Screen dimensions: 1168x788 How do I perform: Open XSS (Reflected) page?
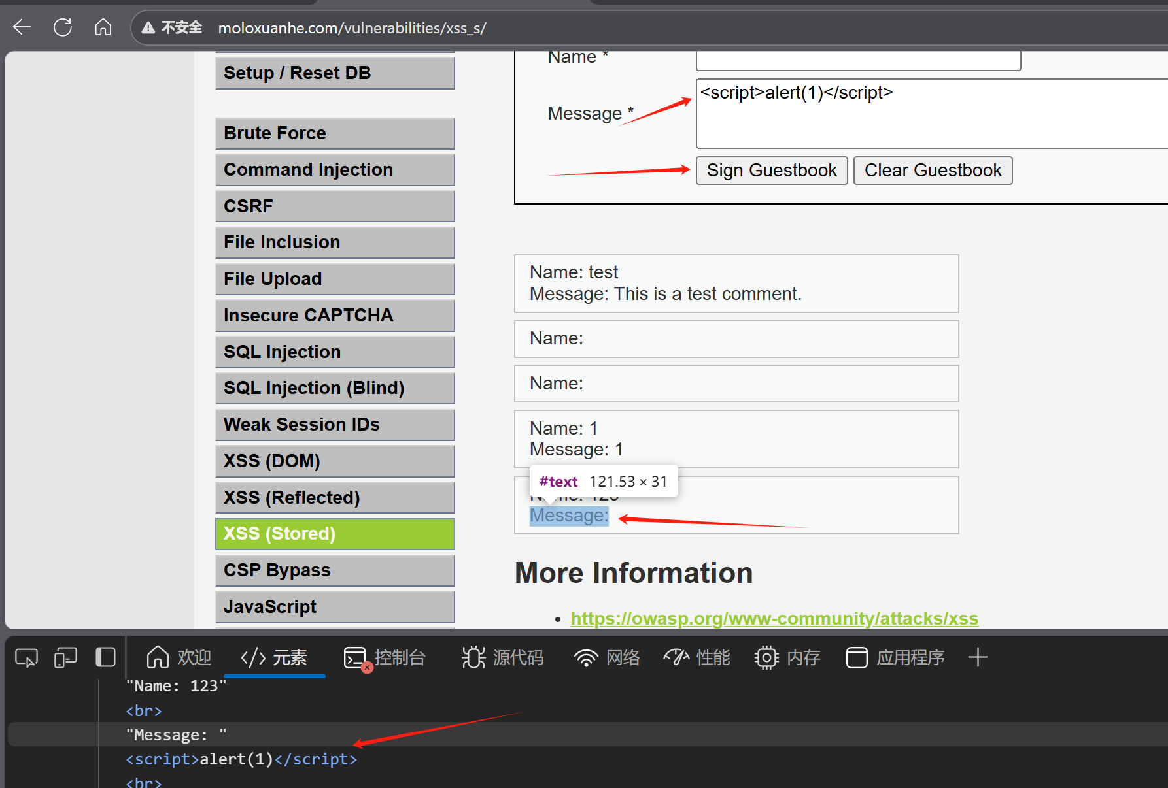point(335,498)
